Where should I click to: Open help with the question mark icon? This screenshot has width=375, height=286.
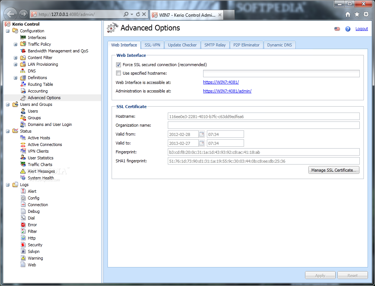[x=348, y=29]
